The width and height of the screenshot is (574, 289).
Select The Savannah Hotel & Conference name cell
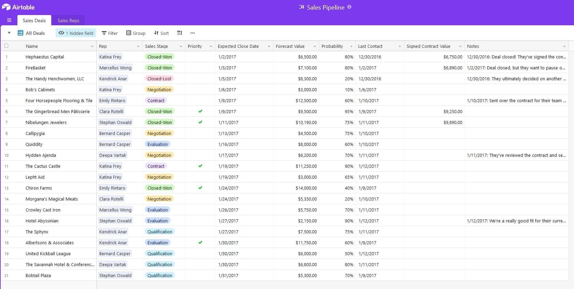coord(60,264)
